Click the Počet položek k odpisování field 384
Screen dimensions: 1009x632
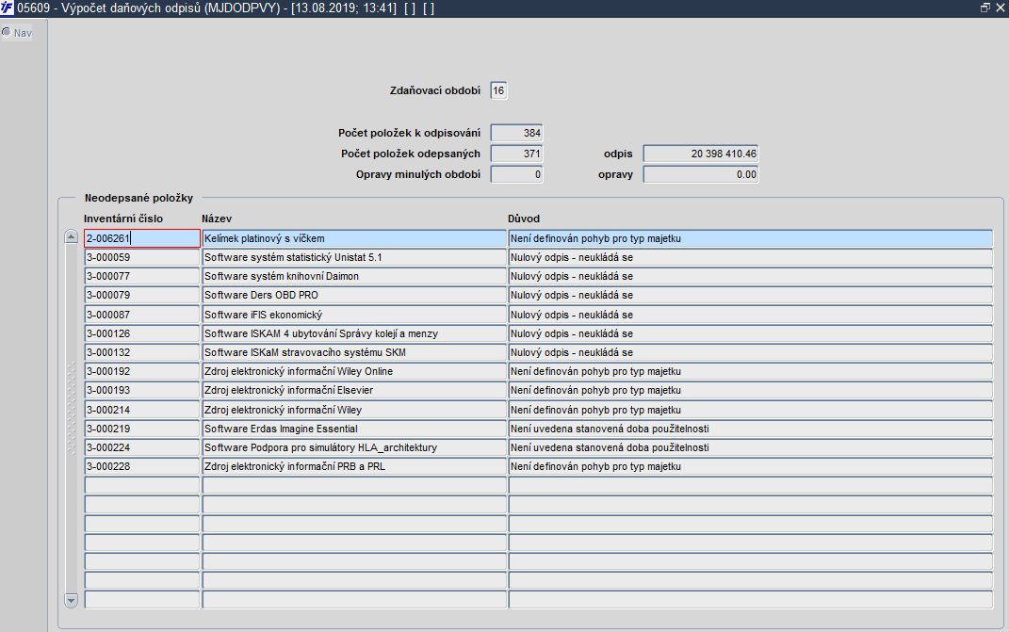[x=516, y=133]
